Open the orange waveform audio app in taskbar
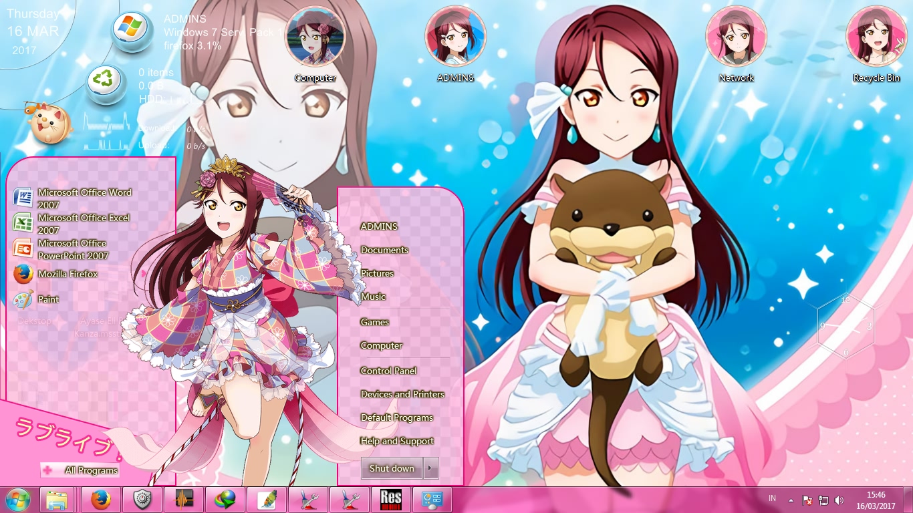Image resolution: width=913 pixels, height=513 pixels. [x=184, y=500]
